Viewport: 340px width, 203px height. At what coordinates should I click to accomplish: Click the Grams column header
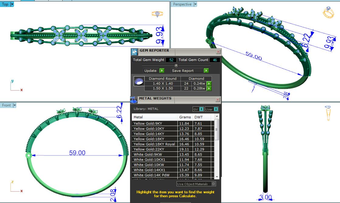pos(185,117)
